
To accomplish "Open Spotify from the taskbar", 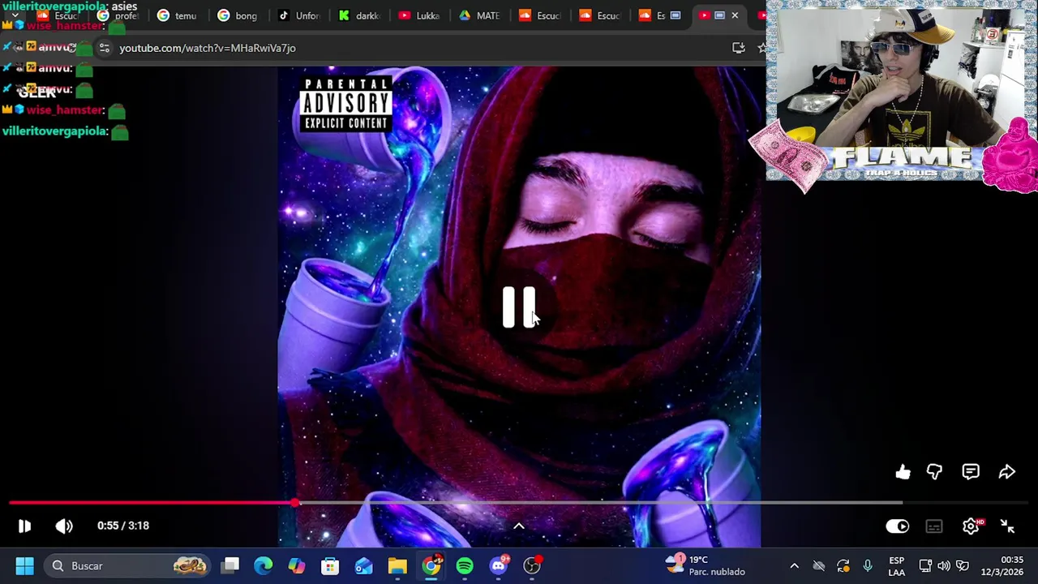I will [465, 565].
